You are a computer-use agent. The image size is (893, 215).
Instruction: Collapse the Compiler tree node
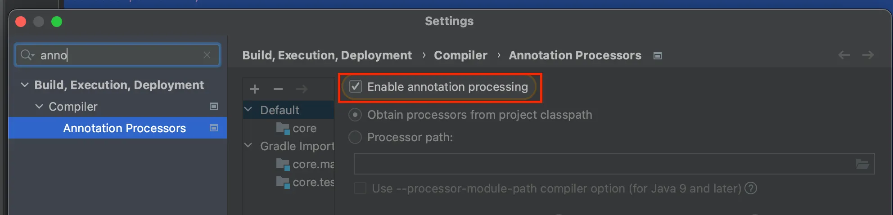39,107
